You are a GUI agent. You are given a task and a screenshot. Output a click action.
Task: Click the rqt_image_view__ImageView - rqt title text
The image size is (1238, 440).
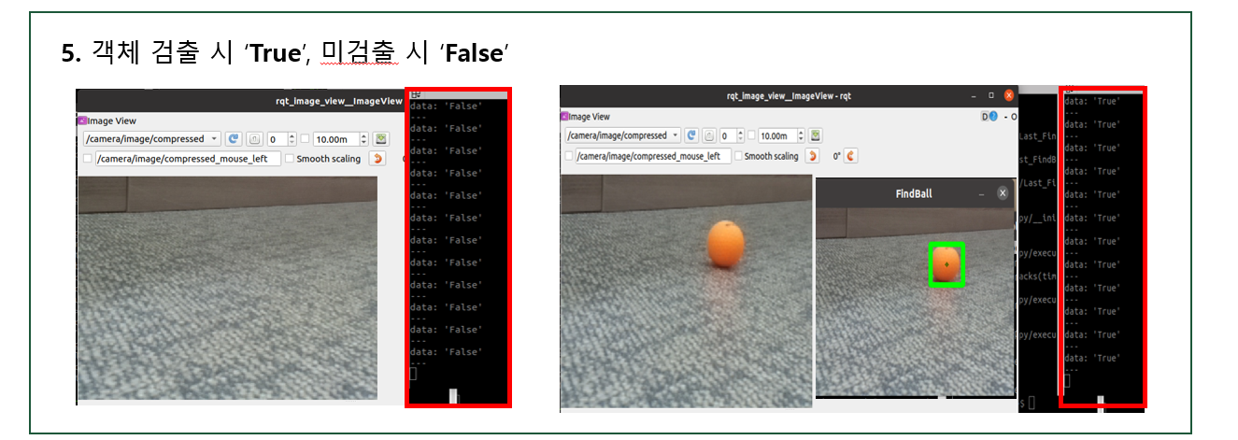[x=789, y=95]
